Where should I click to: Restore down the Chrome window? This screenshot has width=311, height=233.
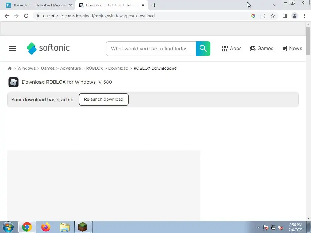[x=293, y=2]
